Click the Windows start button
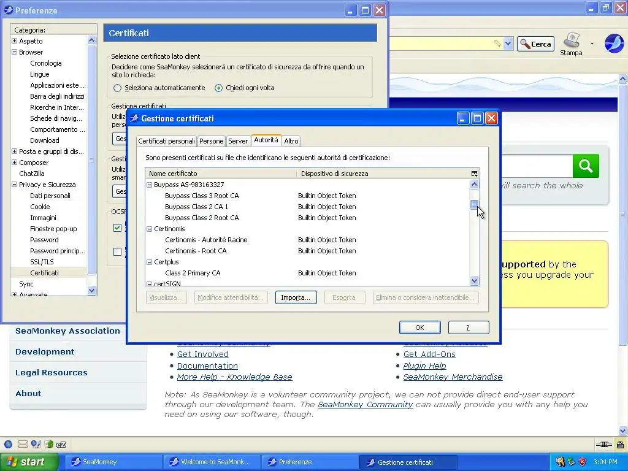 point(29,462)
